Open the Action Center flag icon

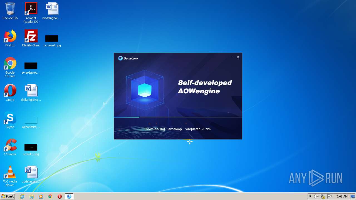(330, 196)
